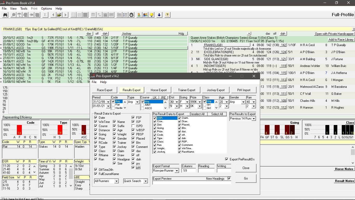The width and height of the screenshot is (355, 200).
Task: Click the binoculars search icon
Action: tap(5, 15)
